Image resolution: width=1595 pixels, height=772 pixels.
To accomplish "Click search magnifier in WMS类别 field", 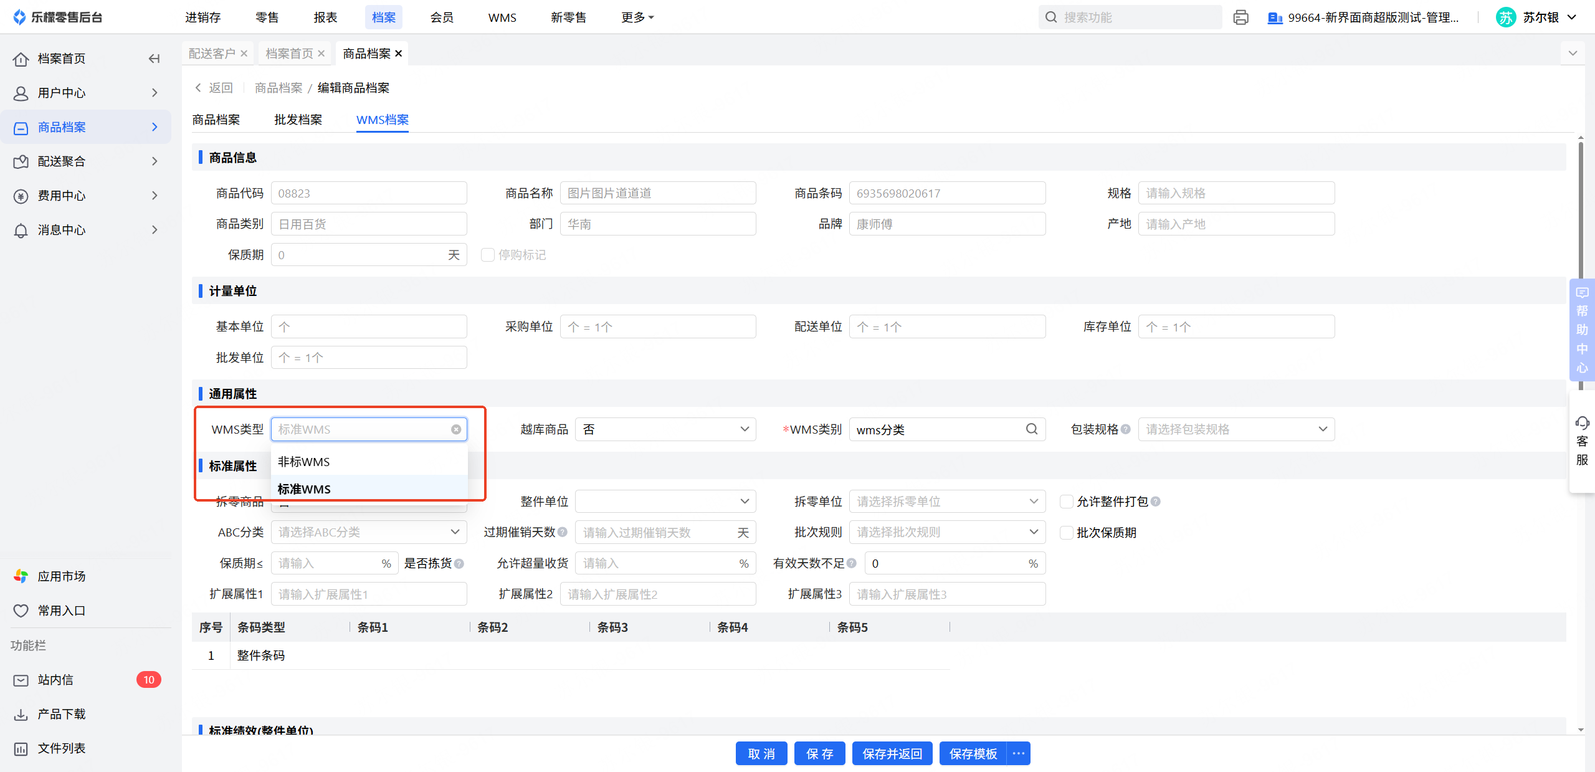I will (1031, 429).
